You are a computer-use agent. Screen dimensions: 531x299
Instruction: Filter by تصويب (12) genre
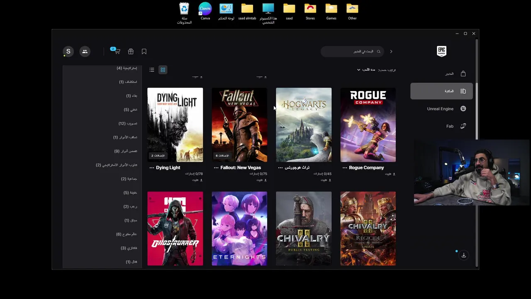(128, 124)
